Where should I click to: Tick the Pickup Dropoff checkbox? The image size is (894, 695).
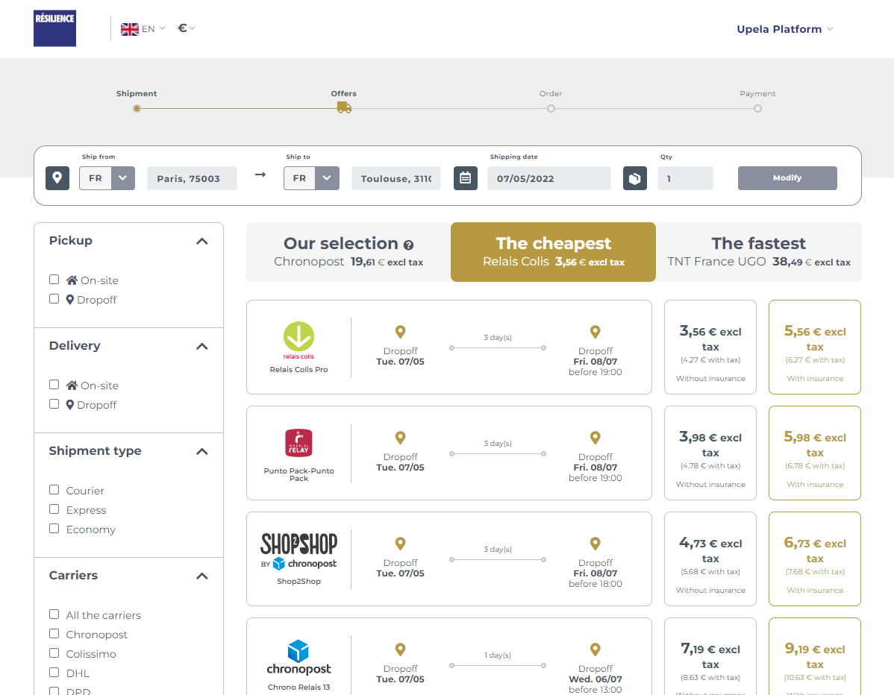click(x=54, y=298)
